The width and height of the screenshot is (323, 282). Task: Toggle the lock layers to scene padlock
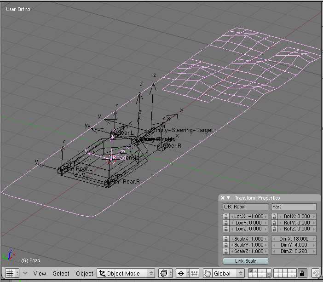point(302,273)
